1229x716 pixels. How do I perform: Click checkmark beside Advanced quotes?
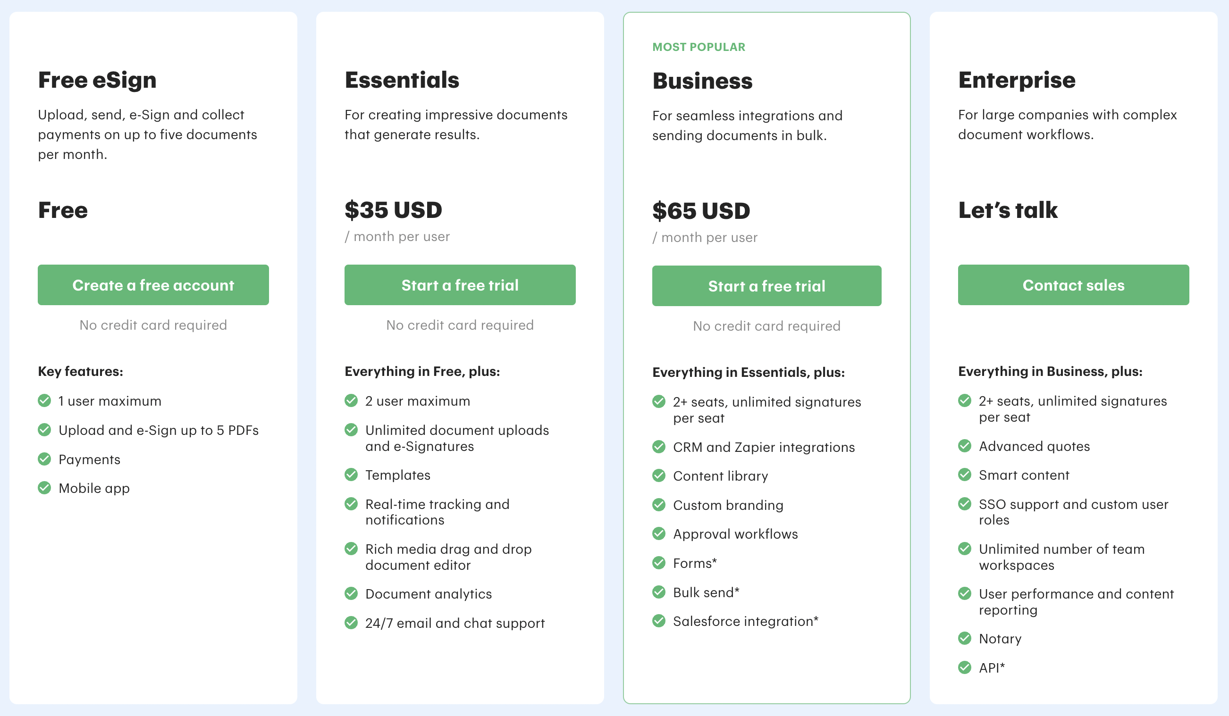[965, 445]
